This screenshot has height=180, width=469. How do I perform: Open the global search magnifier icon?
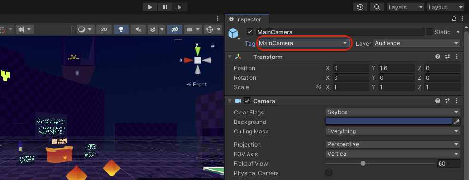(377, 7)
